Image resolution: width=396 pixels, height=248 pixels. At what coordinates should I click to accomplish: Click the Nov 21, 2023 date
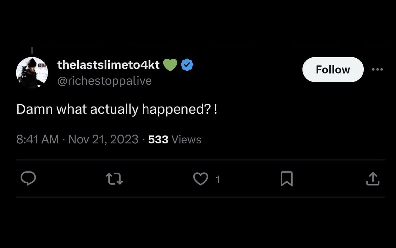pyautogui.click(x=103, y=139)
